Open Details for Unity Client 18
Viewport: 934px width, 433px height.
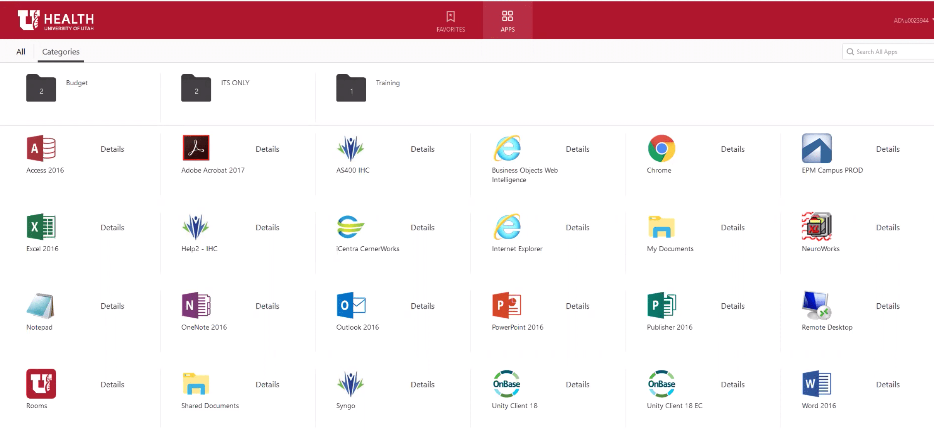pos(577,384)
